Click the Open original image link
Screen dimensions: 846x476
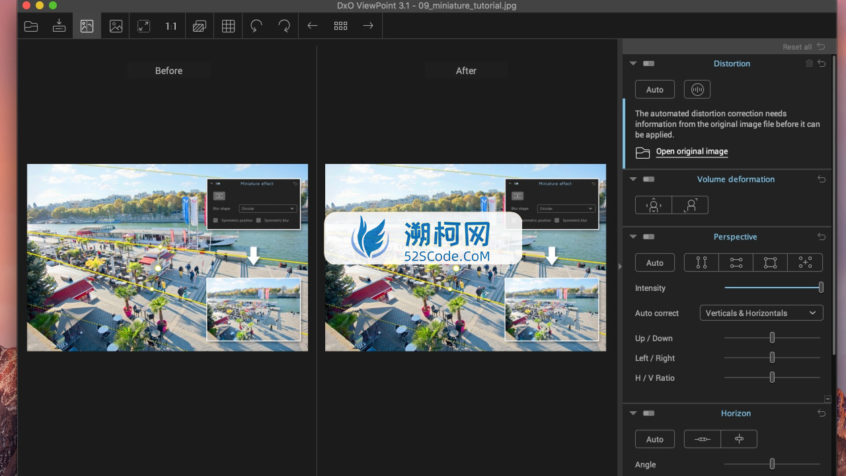click(x=692, y=151)
